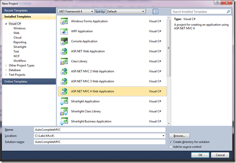Select the Class Library template name
This screenshot has height=163, width=236.
[x=79, y=61]
